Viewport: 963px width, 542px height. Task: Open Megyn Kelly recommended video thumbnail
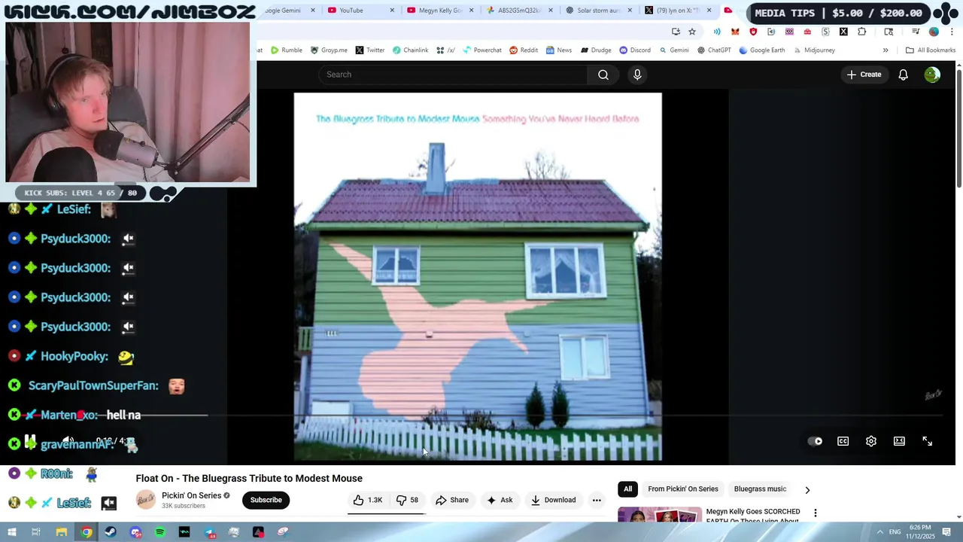click(660, 515)
